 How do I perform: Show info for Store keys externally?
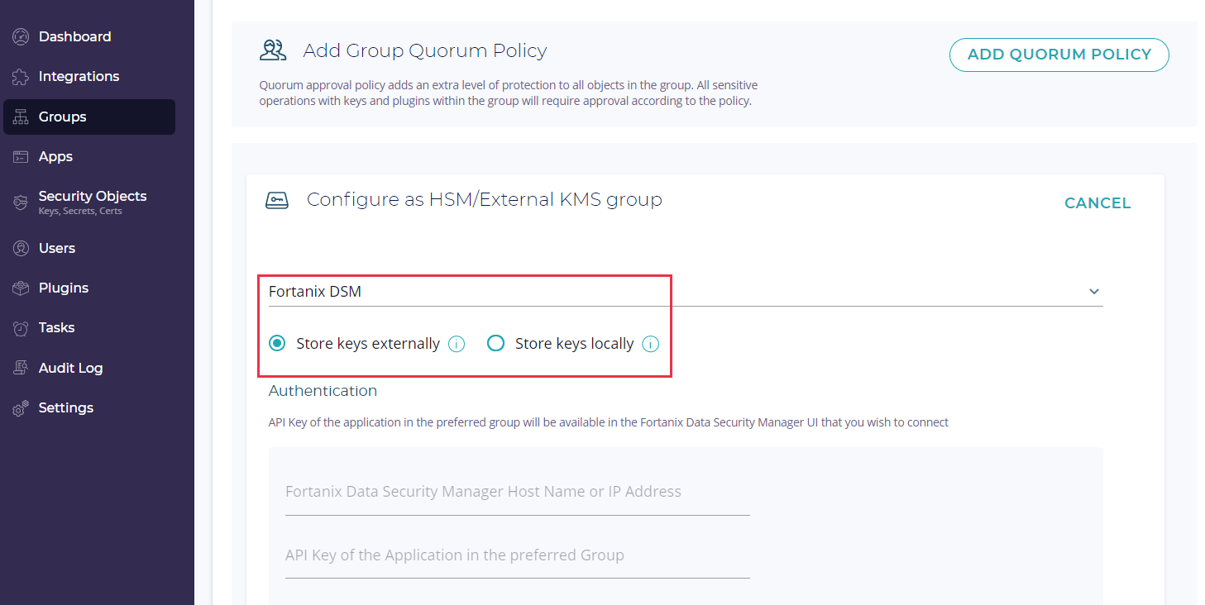(x=457, y=344)
